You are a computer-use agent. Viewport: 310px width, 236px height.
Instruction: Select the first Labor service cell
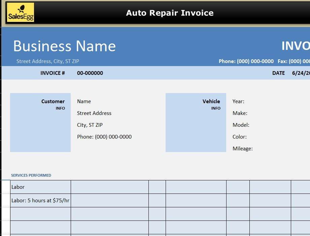pos(40,187)
